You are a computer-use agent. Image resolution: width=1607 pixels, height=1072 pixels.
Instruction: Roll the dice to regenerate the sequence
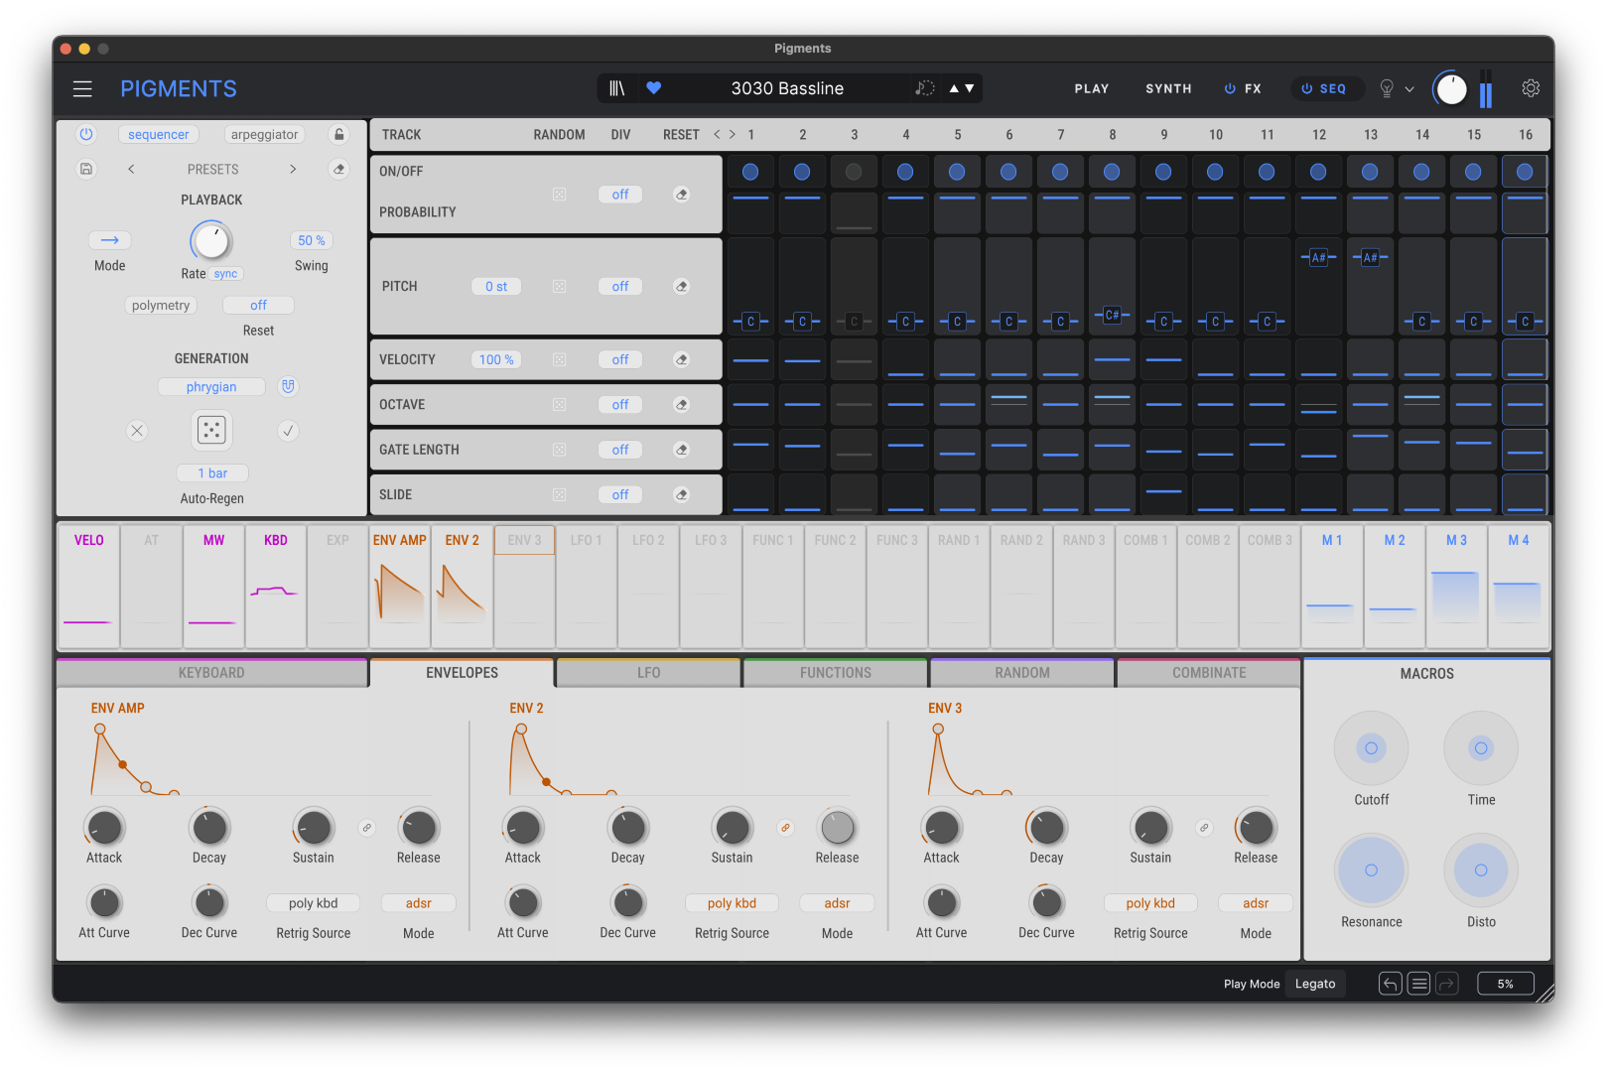pos(211,430)
